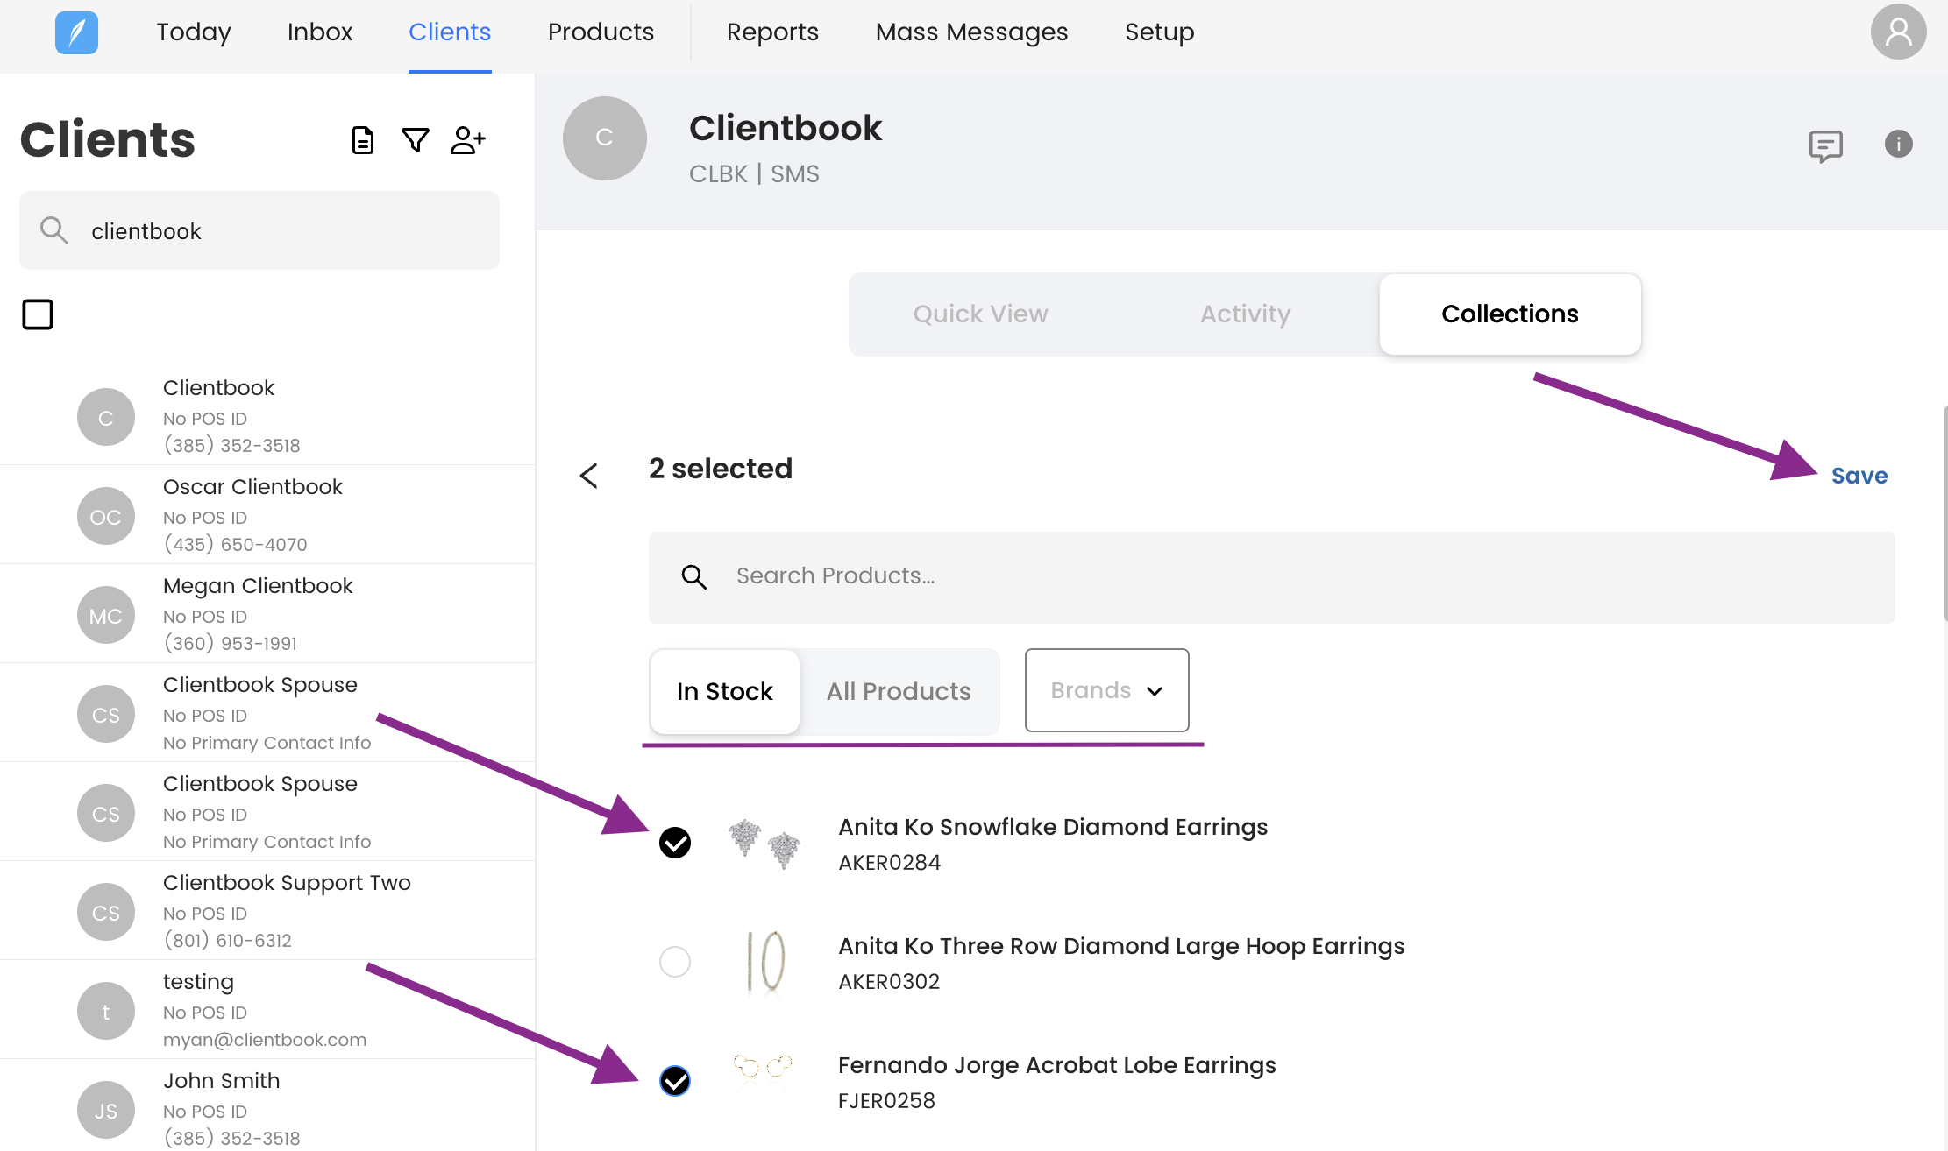Select Anita Ko Three Row Hoop Earrings checkbox
Viewport: 1948px width, 1151px height.
coord(675,962)
